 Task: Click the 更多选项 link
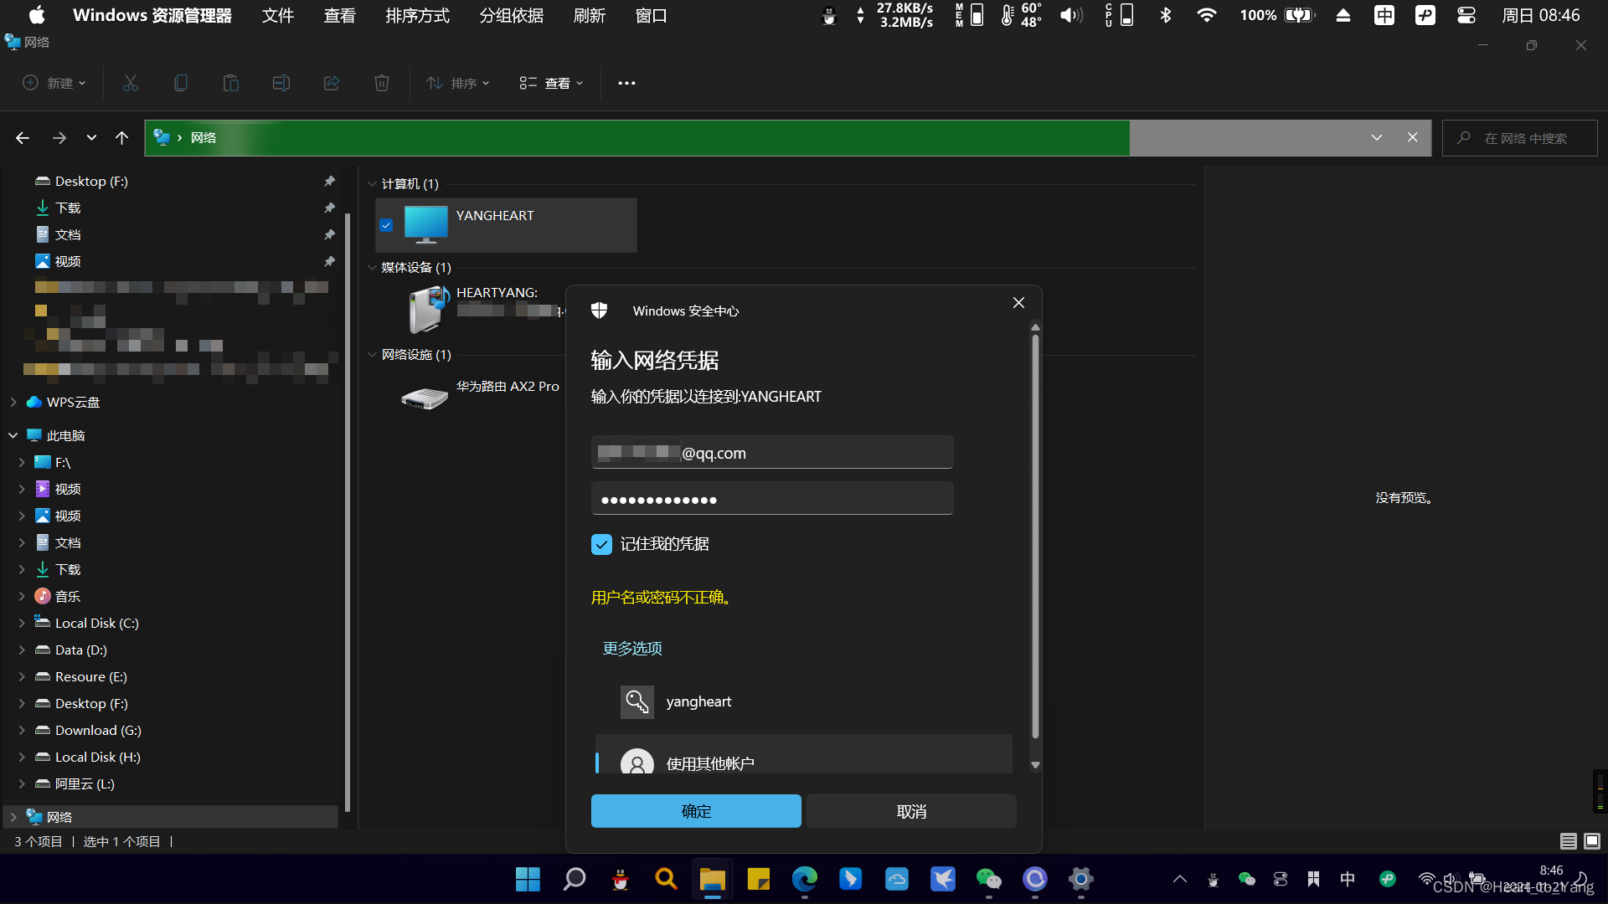[x=632, y=649]
